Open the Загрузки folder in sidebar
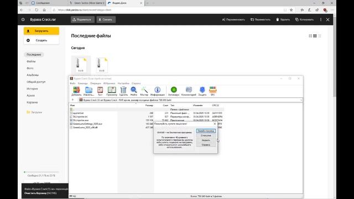354x199 pixels. coord(34,112)
